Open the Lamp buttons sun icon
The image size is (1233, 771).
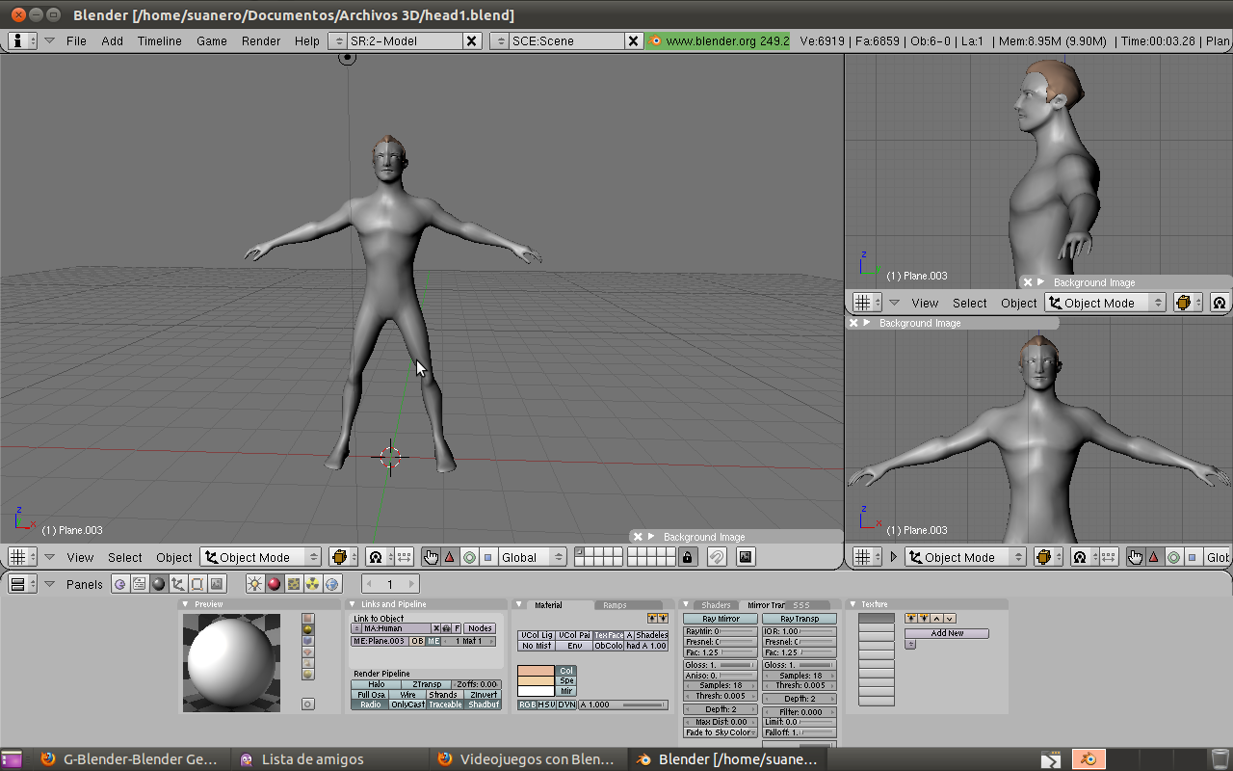click(x=255, y=584)
